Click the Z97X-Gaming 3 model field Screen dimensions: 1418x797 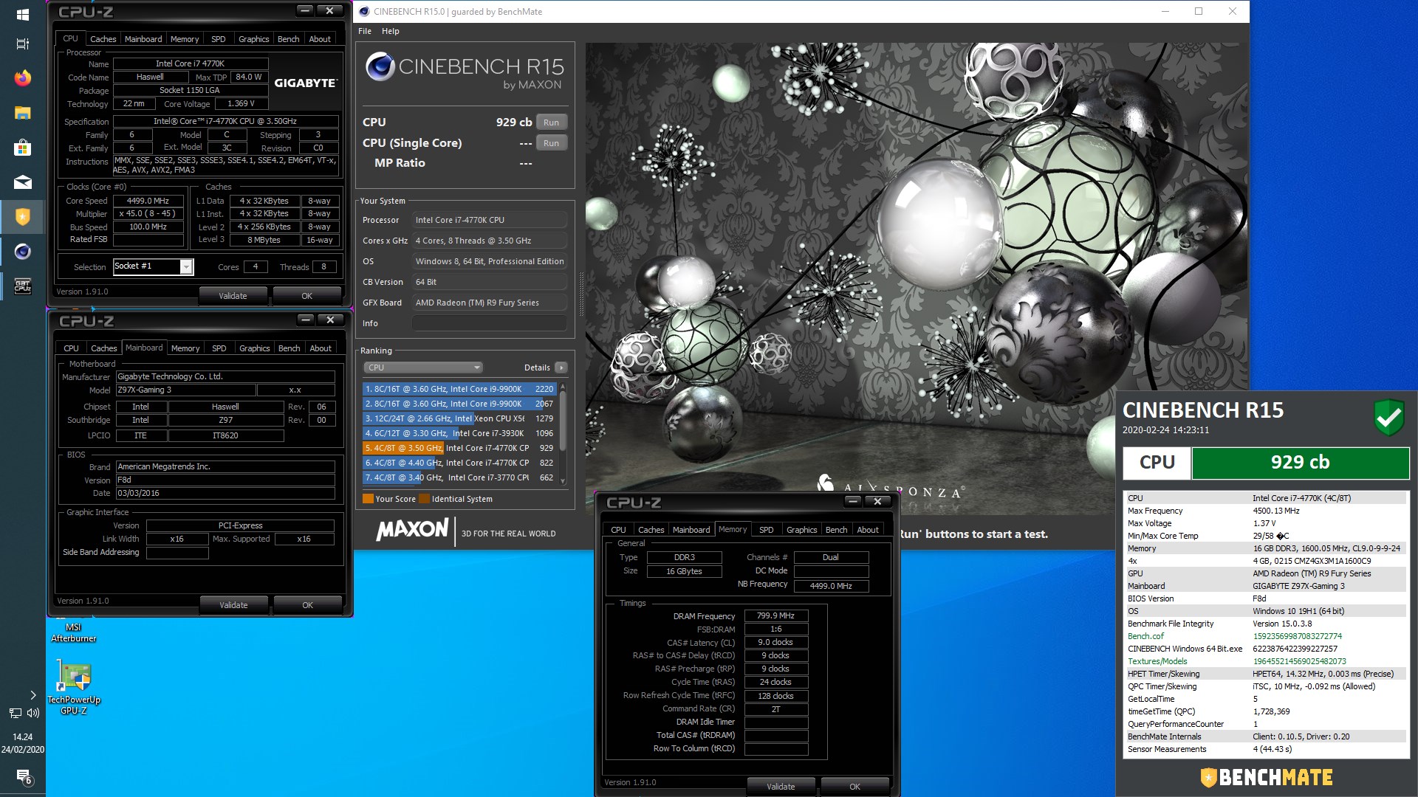tap(185, 390)
